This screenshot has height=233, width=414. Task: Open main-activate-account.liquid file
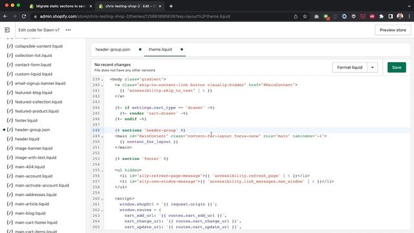pyautogui.click(x=42, y=186)
